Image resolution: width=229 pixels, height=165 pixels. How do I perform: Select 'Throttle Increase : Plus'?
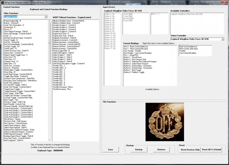click(x=62, y=89)
